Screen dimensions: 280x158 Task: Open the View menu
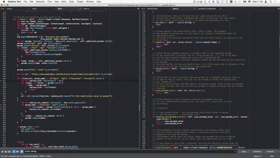[56, 2]
